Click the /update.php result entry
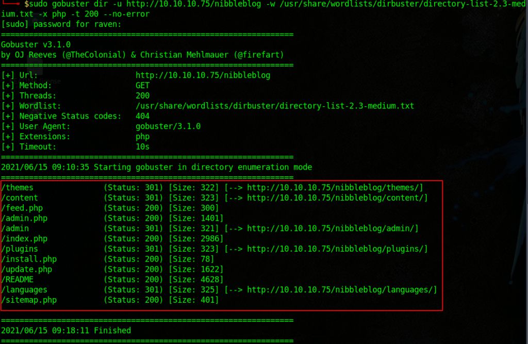The width and height of the screenshot is (528, 344). (x=26, y=269)
